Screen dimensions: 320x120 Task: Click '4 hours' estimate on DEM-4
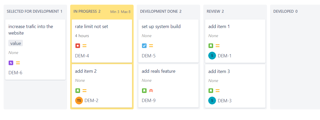(82, 36)
